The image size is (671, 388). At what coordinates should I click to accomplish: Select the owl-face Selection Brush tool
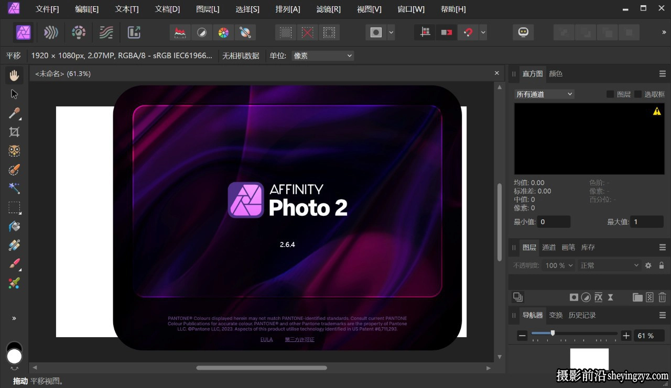click(x=15, y=151)
